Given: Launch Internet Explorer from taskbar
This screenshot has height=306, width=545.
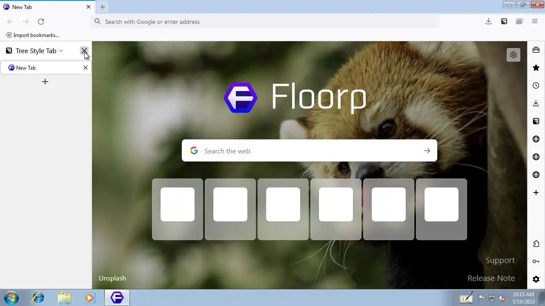Looking at the screenshot, I should (38, 297).
